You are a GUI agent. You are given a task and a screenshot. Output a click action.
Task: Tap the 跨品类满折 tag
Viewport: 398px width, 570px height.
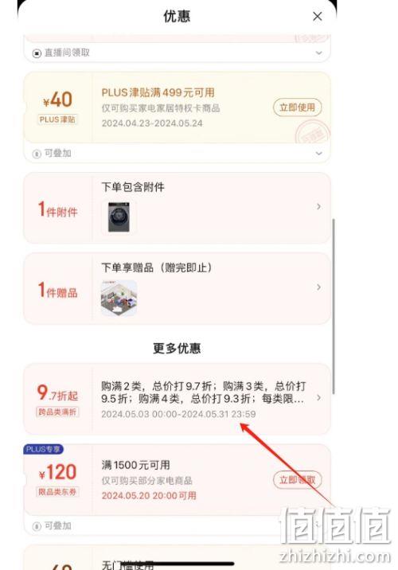(57, 412)
